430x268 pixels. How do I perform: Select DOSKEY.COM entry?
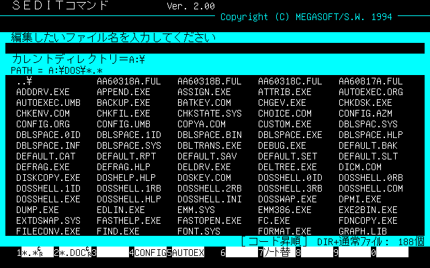[204, 178]
